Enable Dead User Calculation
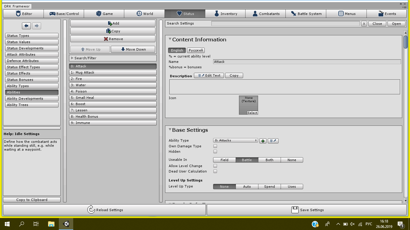Image resolution: width=410 pixels, height=230 pixels. click(215, 171)
